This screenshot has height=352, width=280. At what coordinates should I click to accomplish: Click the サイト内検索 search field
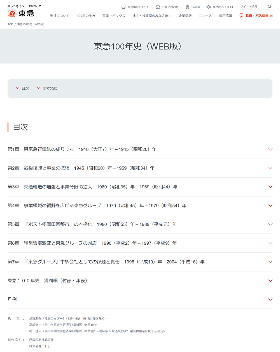coord(252,7)
